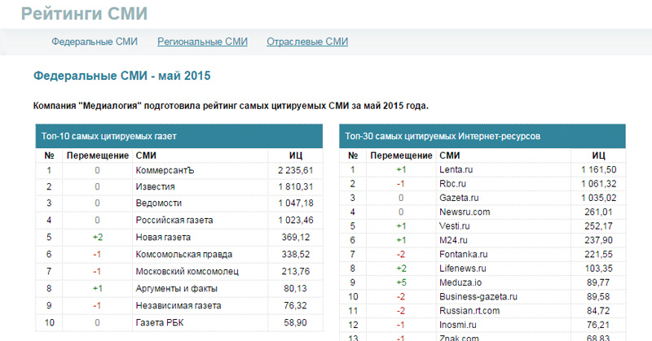Image resolution: width=652 pixels, height=341 pixels.
Task: Click the value 1 061,32
Action: coord(599,184)
